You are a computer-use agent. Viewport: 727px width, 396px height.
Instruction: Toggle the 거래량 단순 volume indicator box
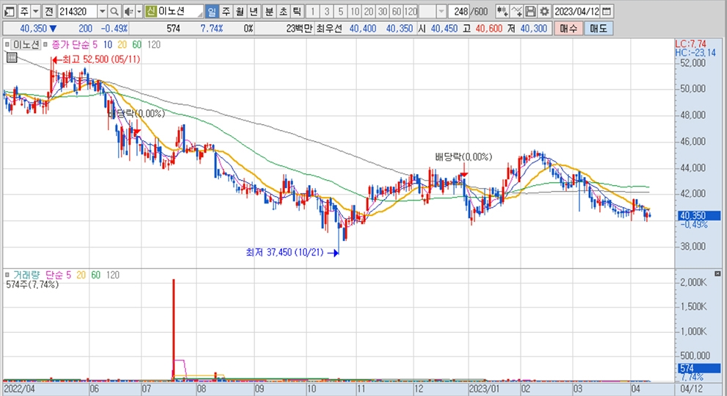[7, 274]
